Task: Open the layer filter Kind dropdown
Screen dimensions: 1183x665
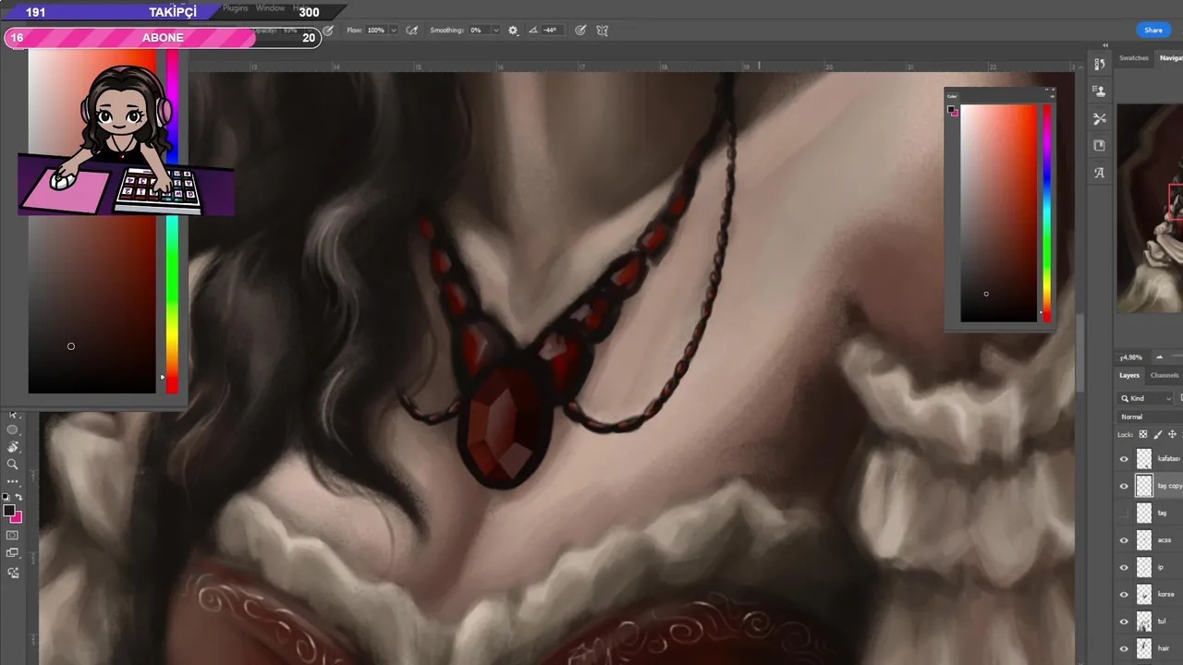Action: (1145, 398)
